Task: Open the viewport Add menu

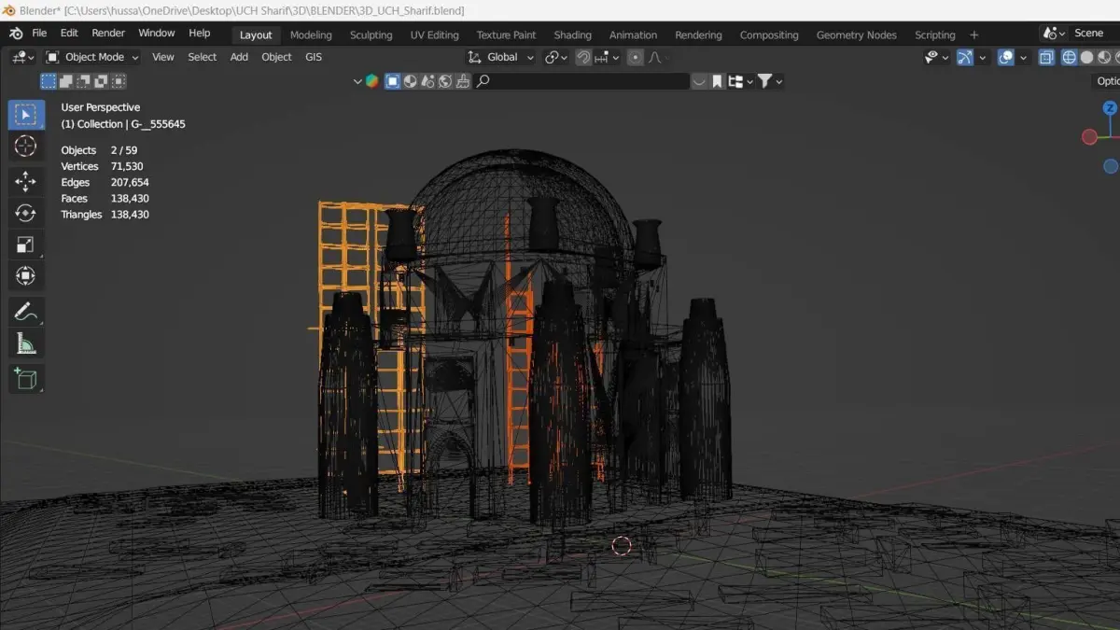Action: click(239, 57)
